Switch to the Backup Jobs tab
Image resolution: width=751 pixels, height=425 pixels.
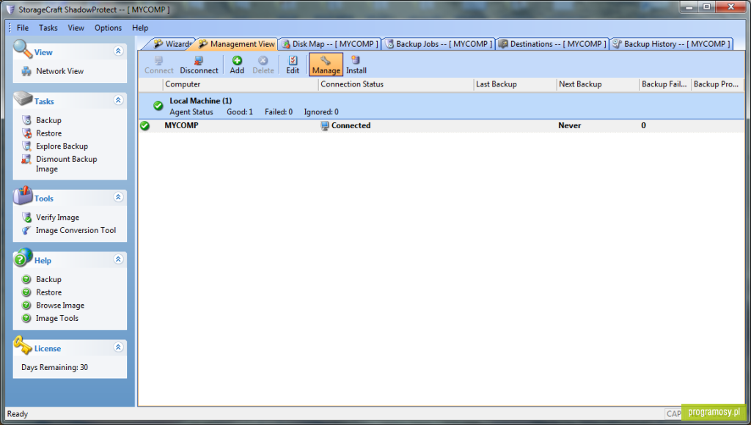(439, 44)
